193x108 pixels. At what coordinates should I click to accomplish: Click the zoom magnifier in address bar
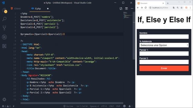[178, 8]
